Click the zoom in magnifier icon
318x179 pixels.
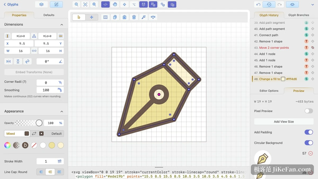tap(94, 5)
